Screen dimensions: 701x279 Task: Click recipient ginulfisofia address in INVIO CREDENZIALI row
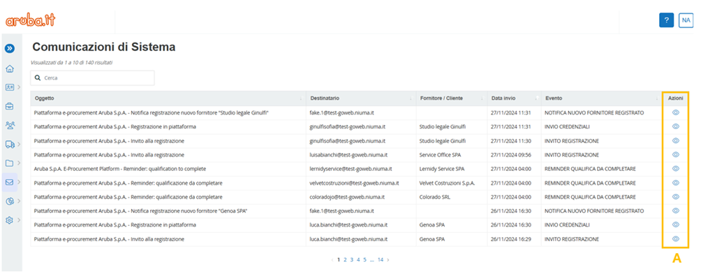[348, 127]
